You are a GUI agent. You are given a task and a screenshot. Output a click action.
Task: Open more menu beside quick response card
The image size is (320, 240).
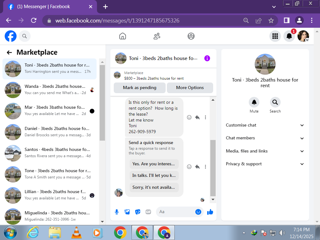tap(205, 167)
